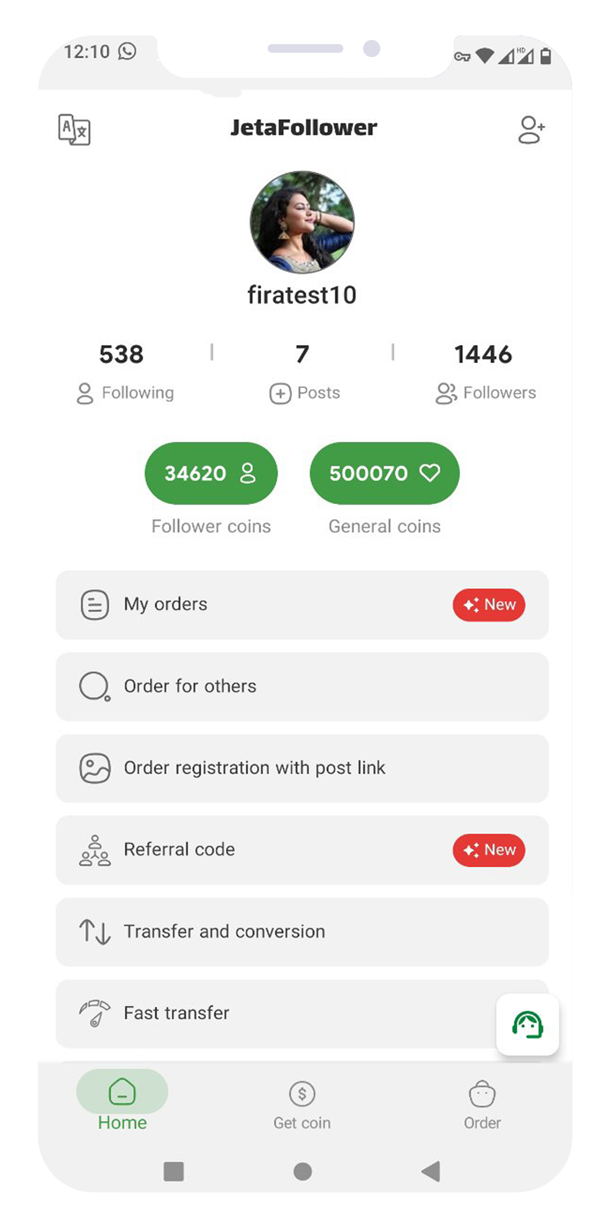This screenshot has height=1228, width=611.
Task: Open the customer support headset icon
Action: click(528, 1024)
